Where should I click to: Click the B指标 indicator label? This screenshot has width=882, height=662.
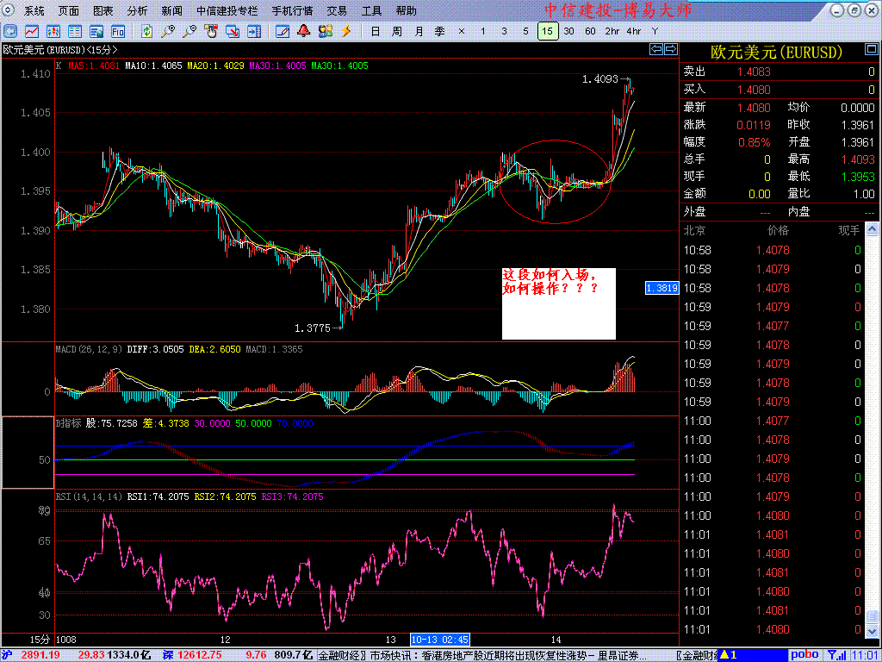(68, 423)
